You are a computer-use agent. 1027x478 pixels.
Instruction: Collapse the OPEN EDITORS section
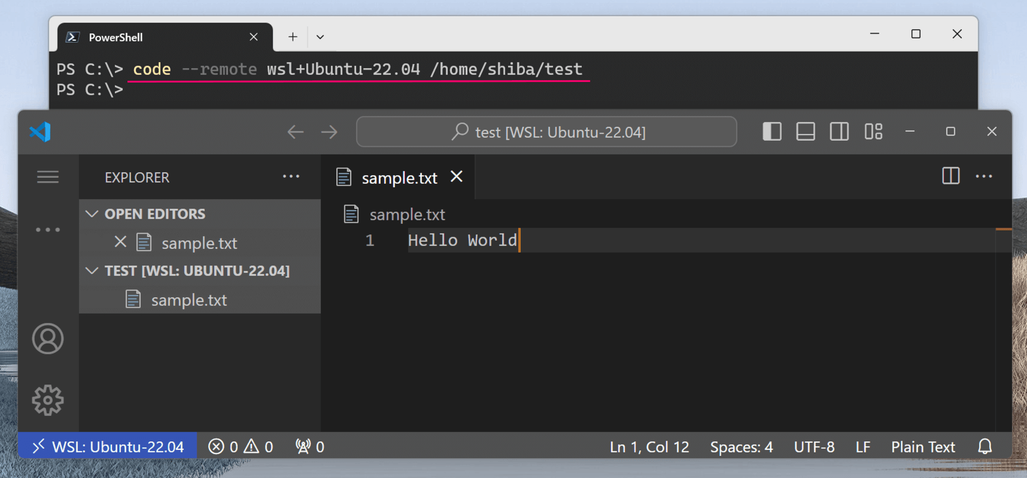[x=200, y=214]
